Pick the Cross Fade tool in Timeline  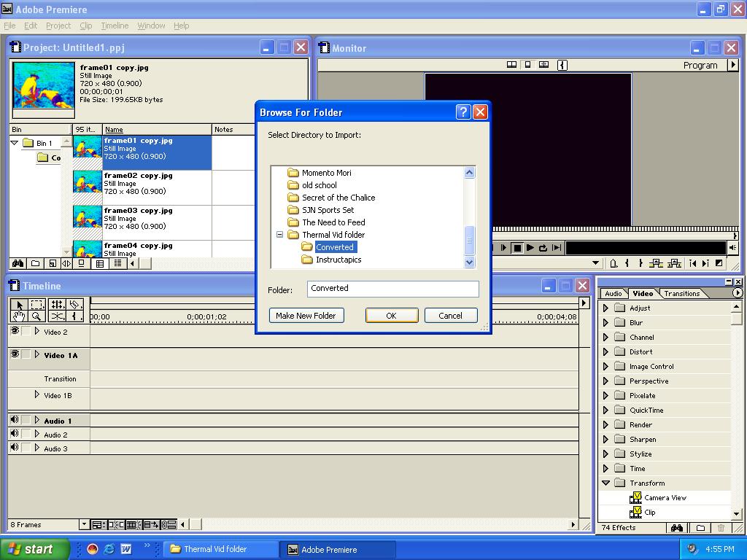(57, 316)
